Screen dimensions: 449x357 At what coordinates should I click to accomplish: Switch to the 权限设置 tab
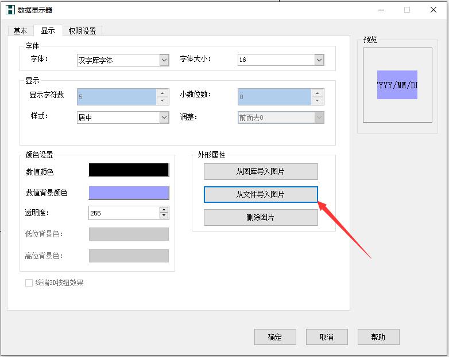82,31
